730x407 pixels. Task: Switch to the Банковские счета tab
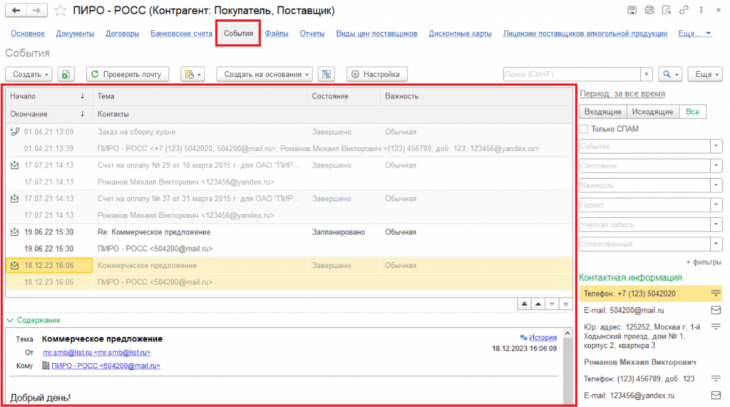181,34
